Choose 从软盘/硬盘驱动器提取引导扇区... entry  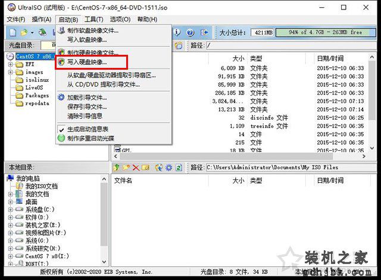114,75
